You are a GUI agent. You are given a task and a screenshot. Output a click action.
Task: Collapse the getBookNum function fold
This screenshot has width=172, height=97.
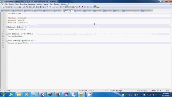click(x=7, y=34)
